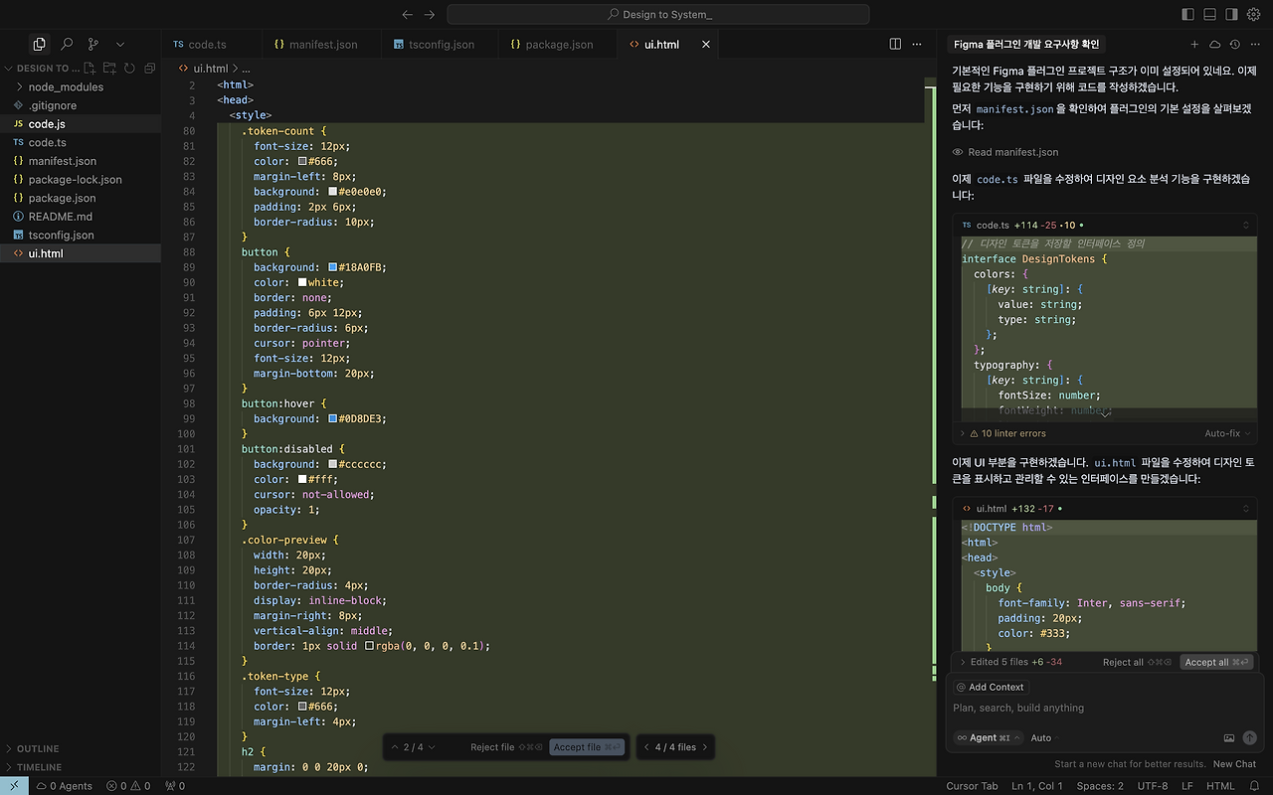Click the #18A0FB color swatch

(x=333, y=267)
